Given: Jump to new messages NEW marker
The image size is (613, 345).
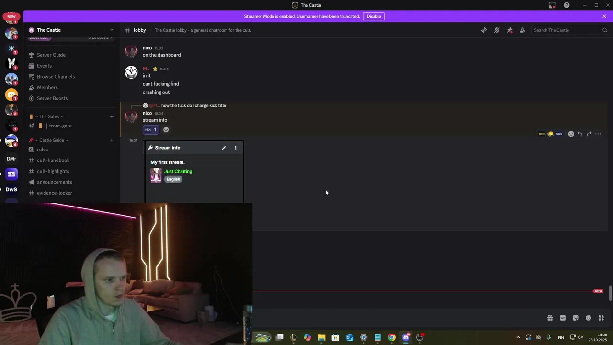Looking at the screenshot, I should (x=598, y=291).
